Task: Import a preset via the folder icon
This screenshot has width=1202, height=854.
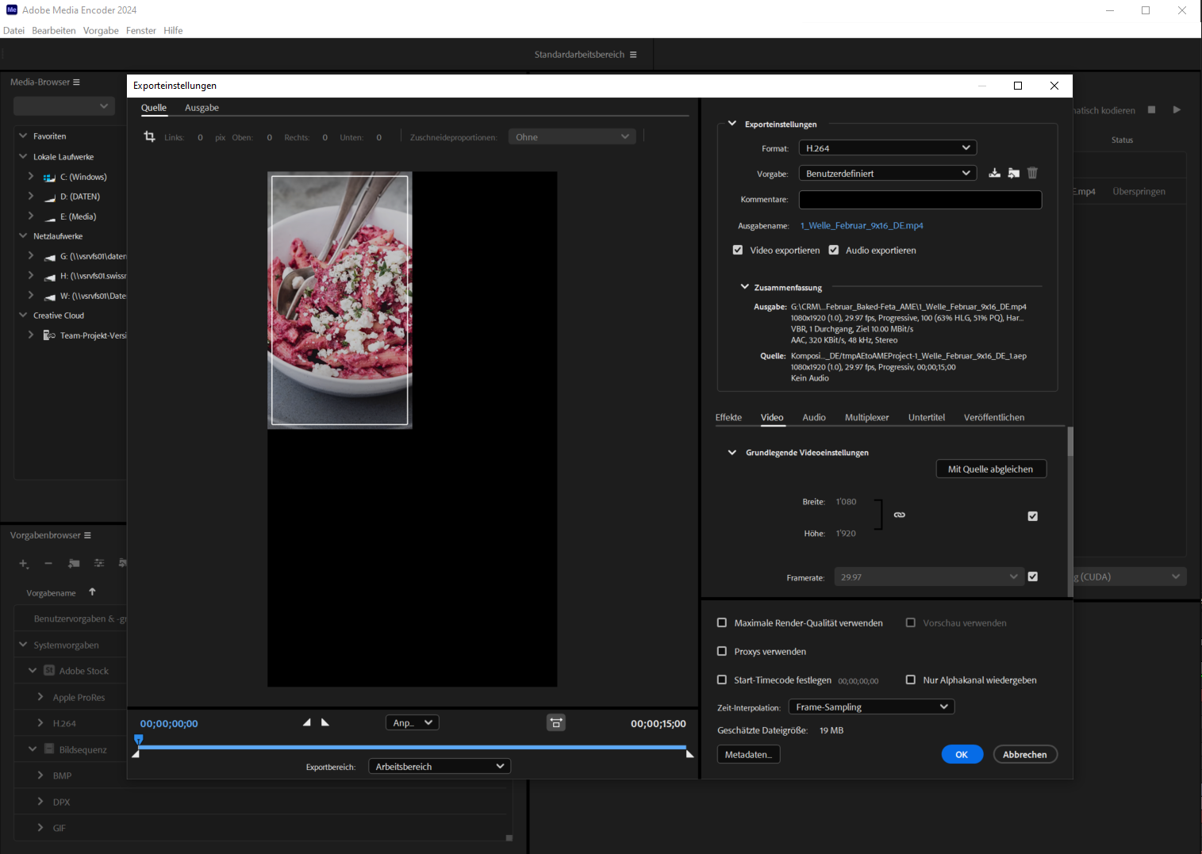Action: click(1013, 173)
